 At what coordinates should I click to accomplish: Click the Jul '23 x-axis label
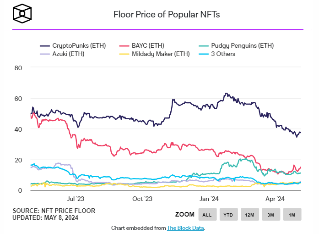click(x=75, y=199)
